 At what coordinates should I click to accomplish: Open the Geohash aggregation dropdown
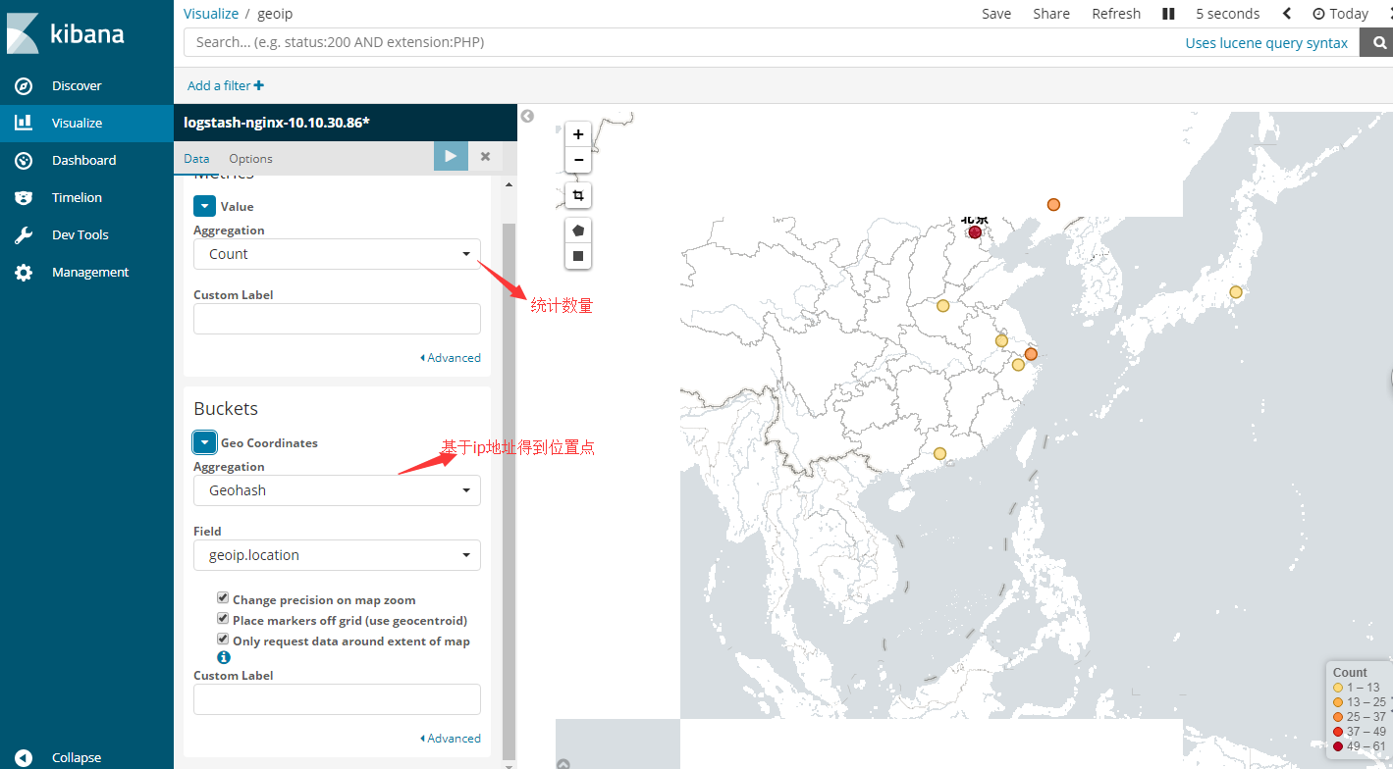(x=337, y=490)
